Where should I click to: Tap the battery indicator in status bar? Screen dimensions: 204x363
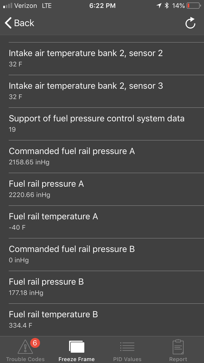[x=193, y=6]
